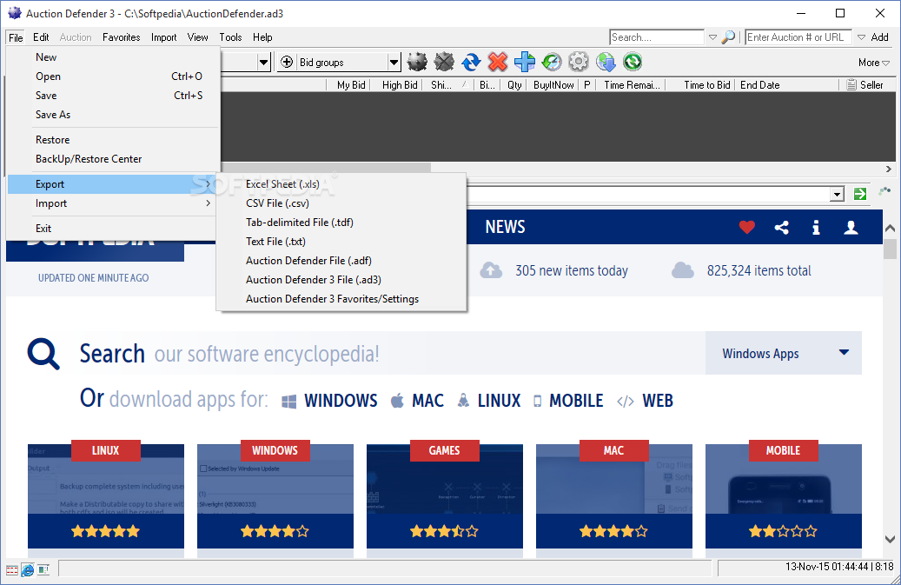Click the panel layout icon in status bar
The image size is (901, 585).
(43, 569)
